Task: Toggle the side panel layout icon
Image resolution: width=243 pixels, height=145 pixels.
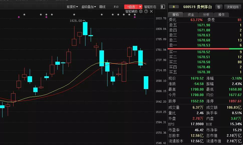Action: pos(163,7)
